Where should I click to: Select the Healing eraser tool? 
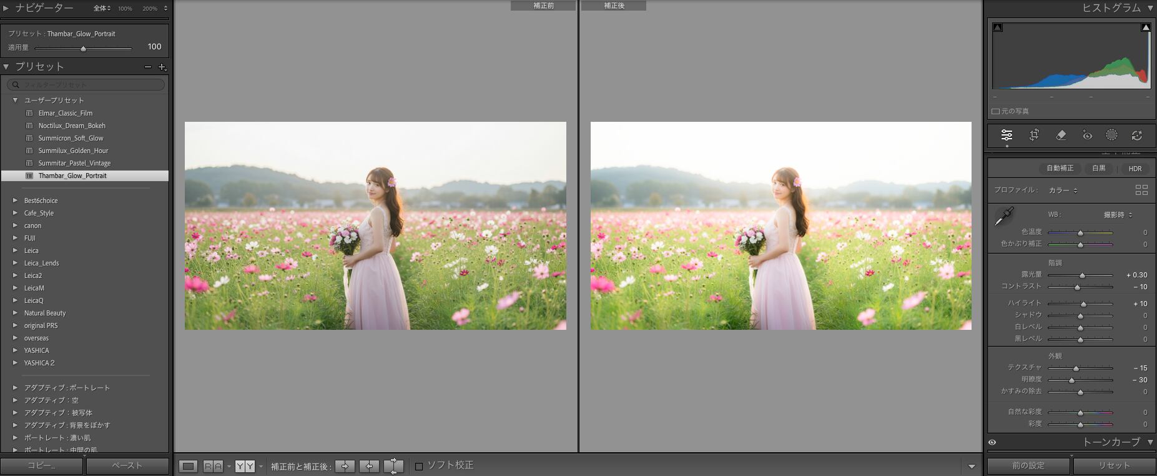pos(1060,135)
